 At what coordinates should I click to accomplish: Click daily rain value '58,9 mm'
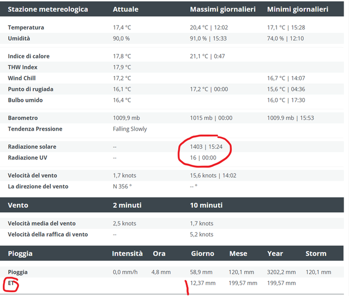point(201,272)
